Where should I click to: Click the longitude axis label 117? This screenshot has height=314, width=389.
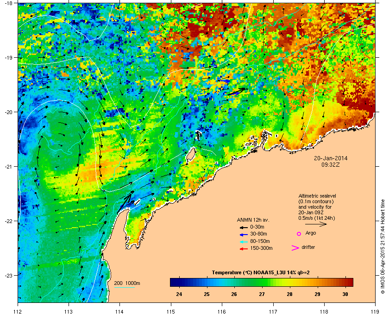click(x=273, y=312)
